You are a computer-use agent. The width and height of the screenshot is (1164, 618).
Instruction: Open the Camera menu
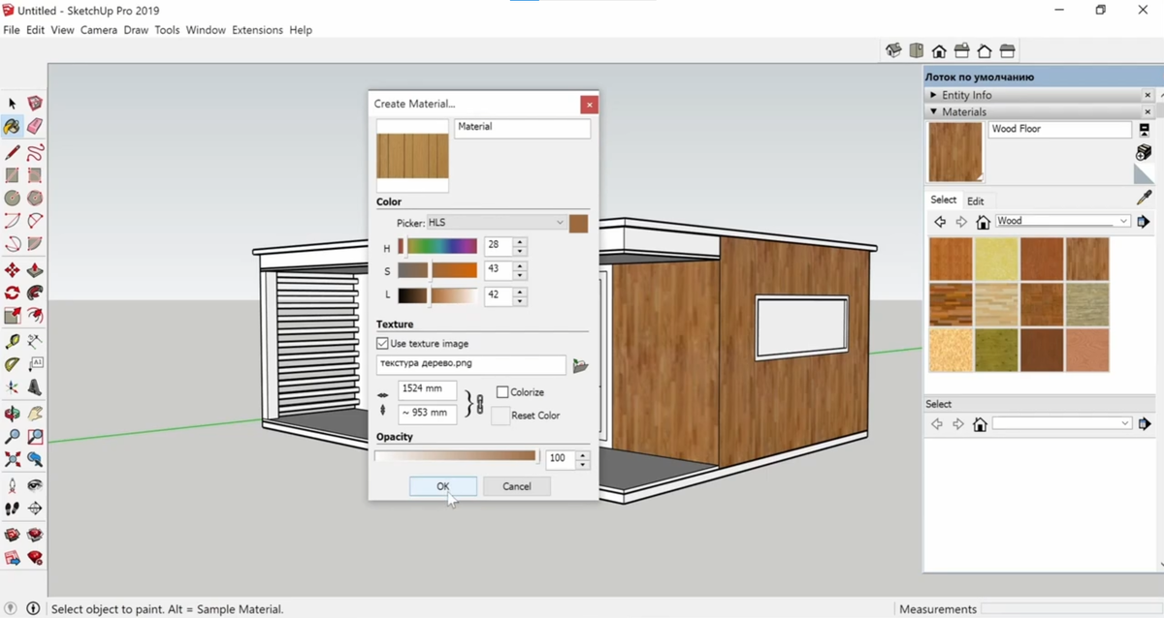[x=98, y=30]
